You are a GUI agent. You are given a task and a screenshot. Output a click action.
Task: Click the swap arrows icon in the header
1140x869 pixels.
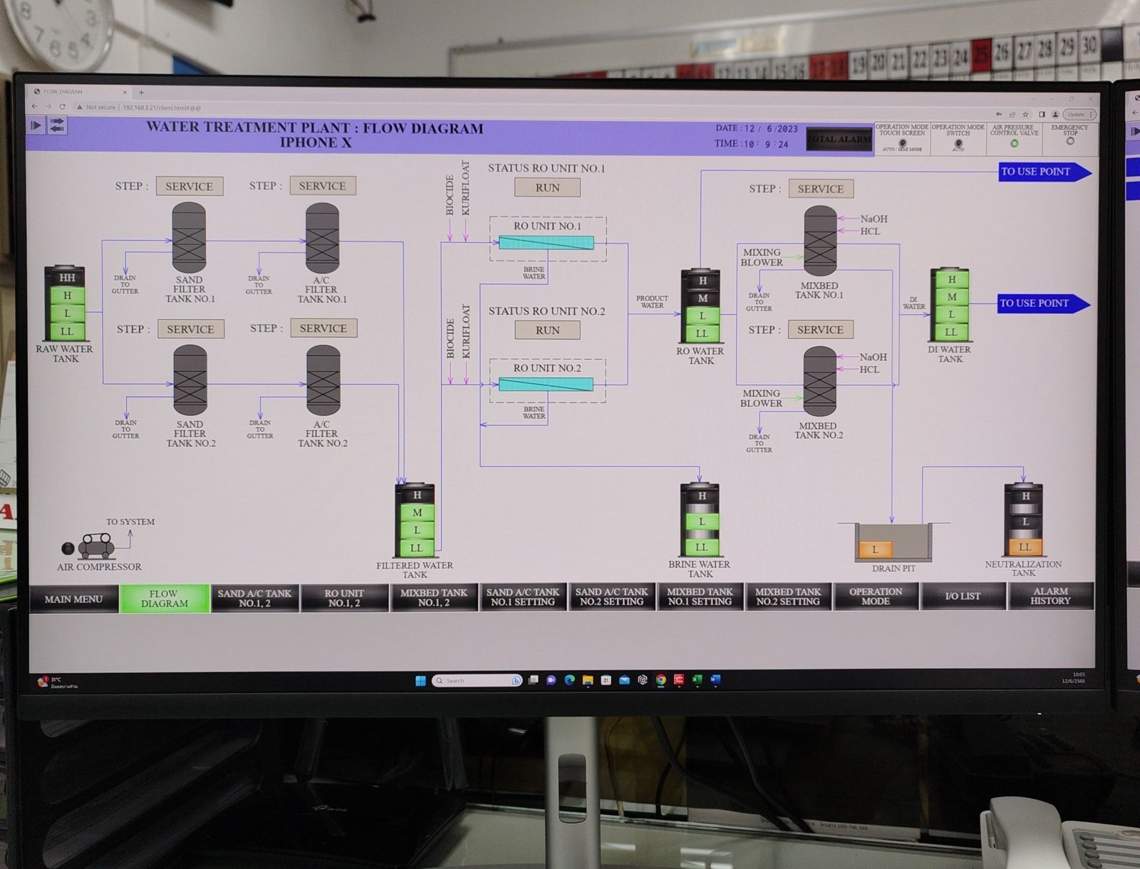click(x=57, y=125)
